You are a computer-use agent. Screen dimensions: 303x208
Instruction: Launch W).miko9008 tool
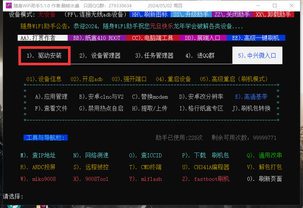tap(38, 179)
